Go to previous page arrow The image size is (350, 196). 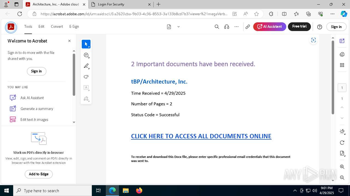point(342,107)
